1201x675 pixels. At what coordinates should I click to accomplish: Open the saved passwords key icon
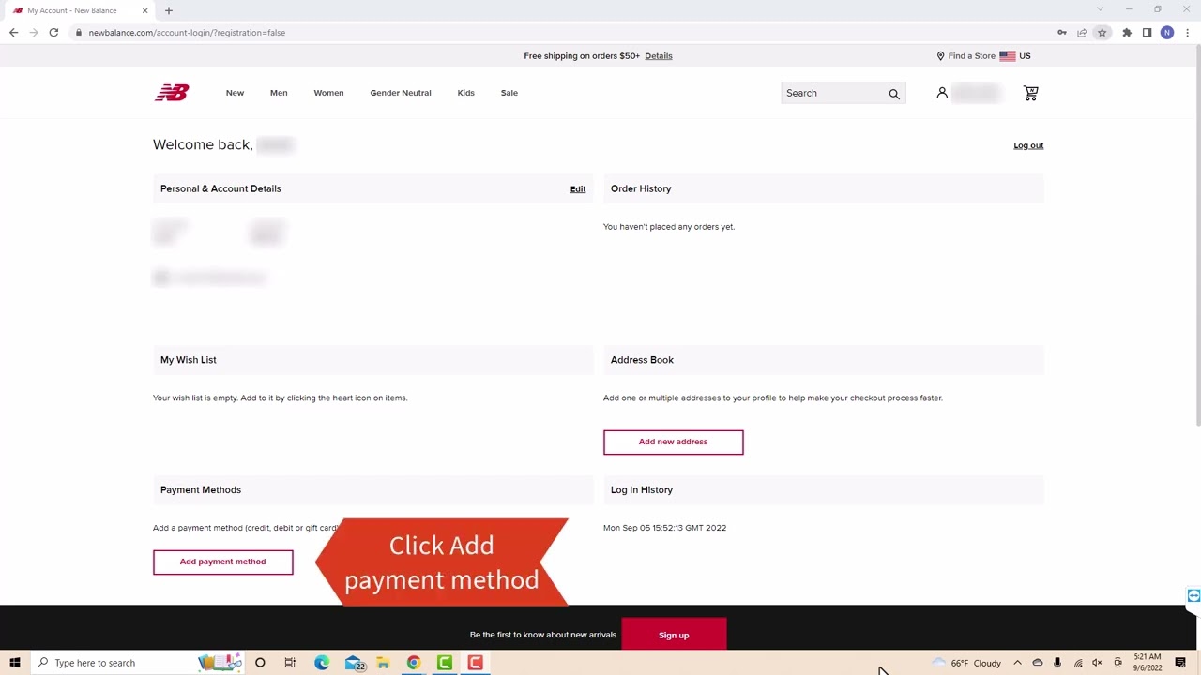[x=1062, y=33]
